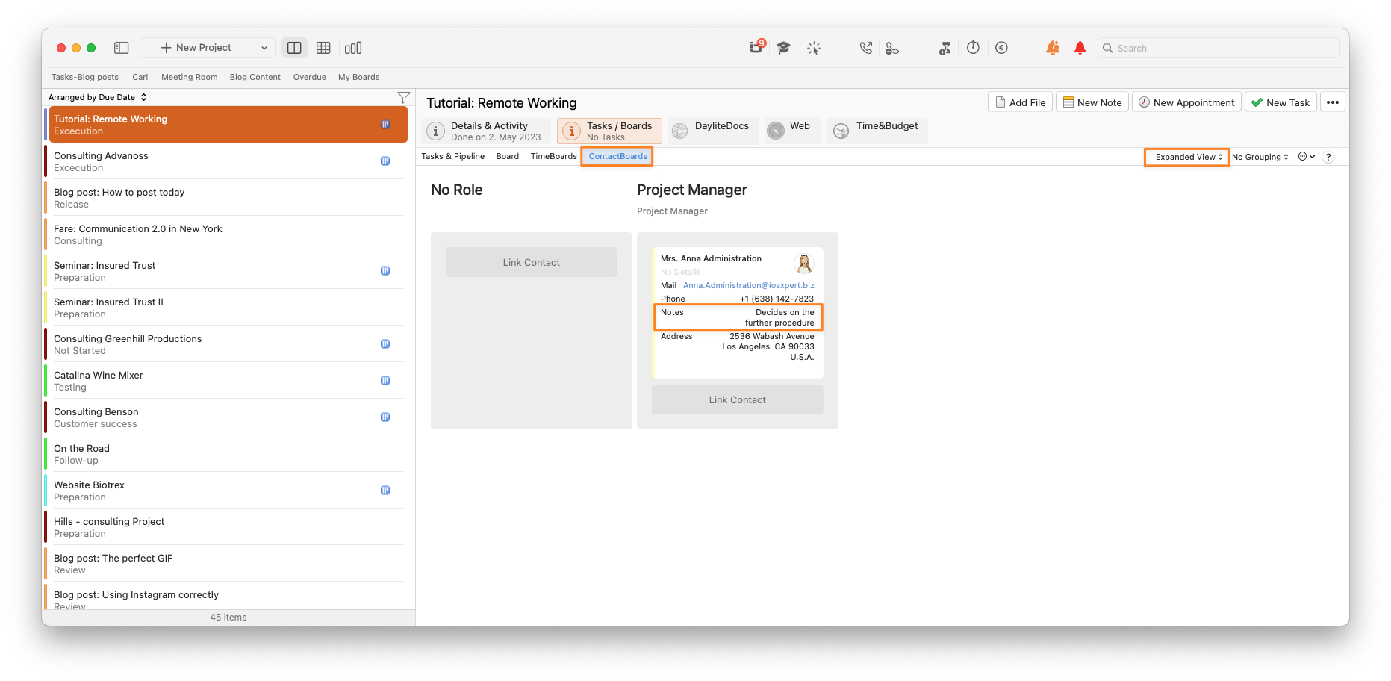Viewport: 1391px width, 681px height.
Task: Switch to board chart view
Action: coord(353,48)
